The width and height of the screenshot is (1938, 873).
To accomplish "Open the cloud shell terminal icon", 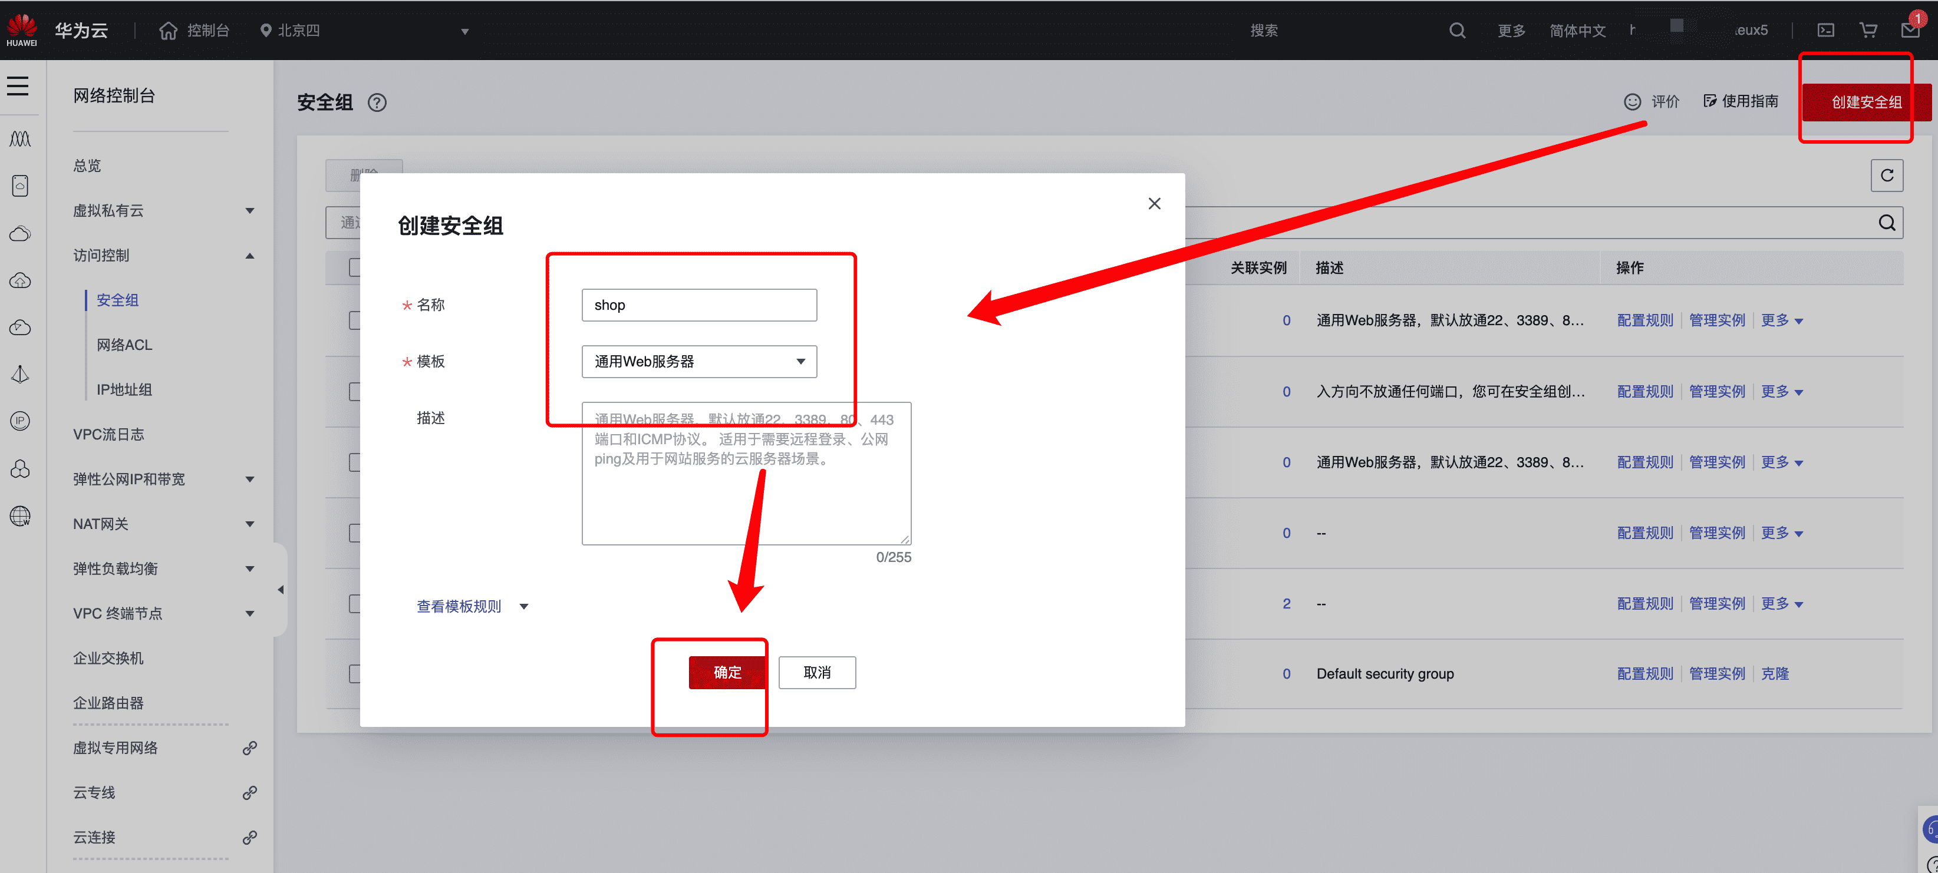I will pos(1826,30).
